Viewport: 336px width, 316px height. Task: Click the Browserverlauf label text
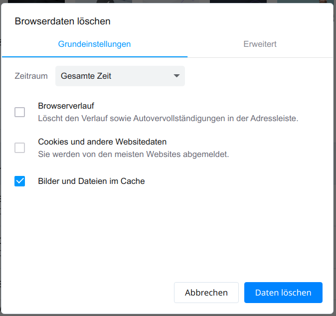[66, 106]
